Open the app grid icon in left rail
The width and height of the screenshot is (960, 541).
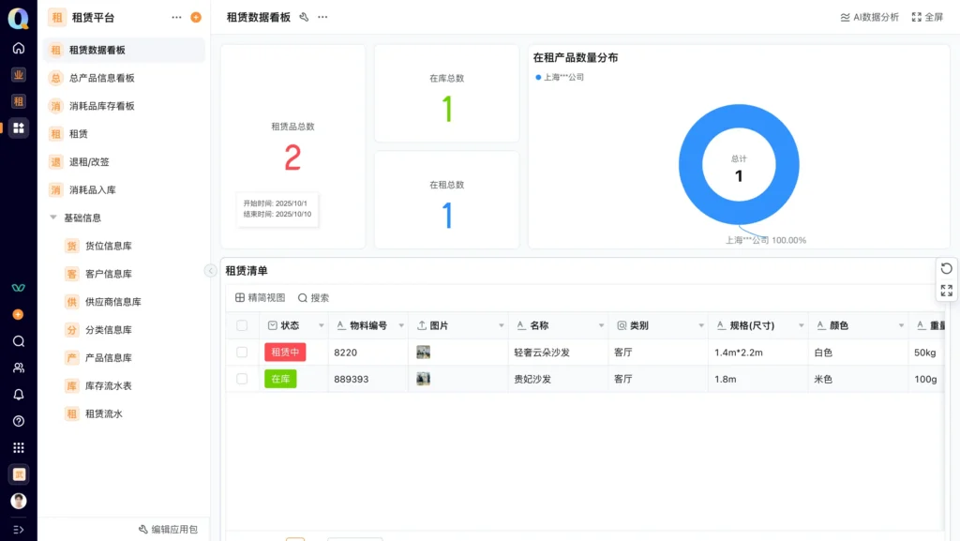[18, 448]
